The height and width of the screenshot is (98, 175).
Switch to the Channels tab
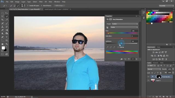click(x=156, y=63)
